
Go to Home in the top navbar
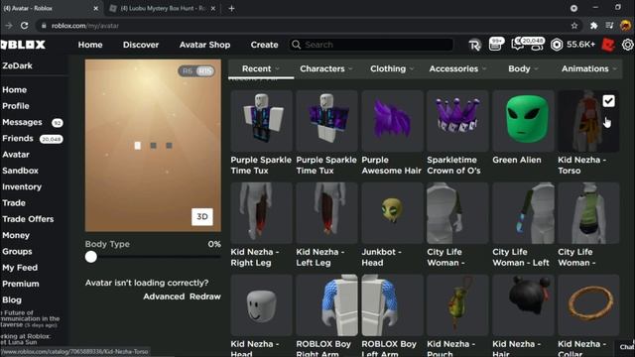[x=90, y=45]
